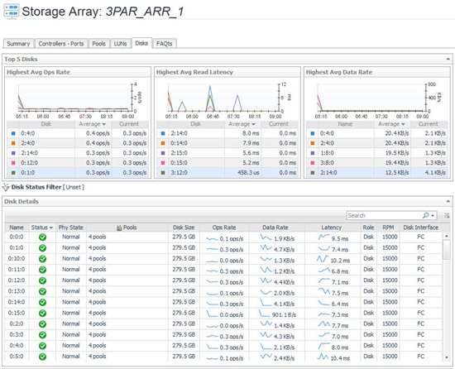Image resolution: width=455 pixels, height=369 pixels.
Task: Click the Disk Details scroll down arrow
Action: (447, 357)
